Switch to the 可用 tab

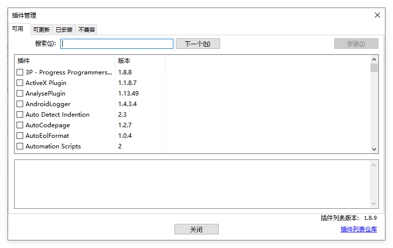pyautogui.click(x=19, y=29)
